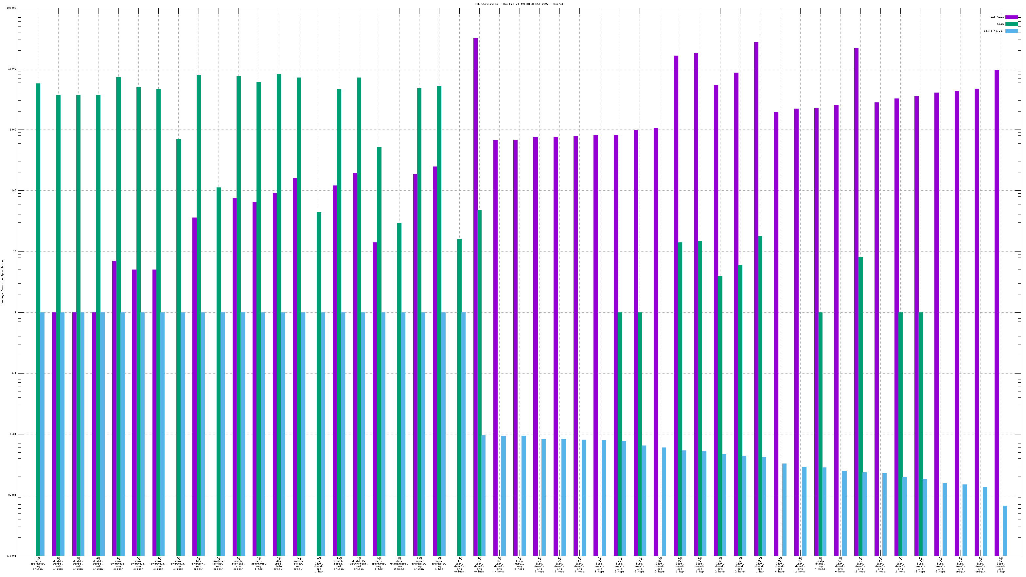Select the 14@ dnsbl.sorbs.net origin label

tap(299, 564)
